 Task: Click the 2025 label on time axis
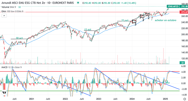165,99
